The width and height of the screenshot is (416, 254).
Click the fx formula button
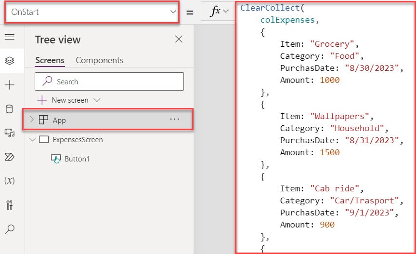(215, 11)
